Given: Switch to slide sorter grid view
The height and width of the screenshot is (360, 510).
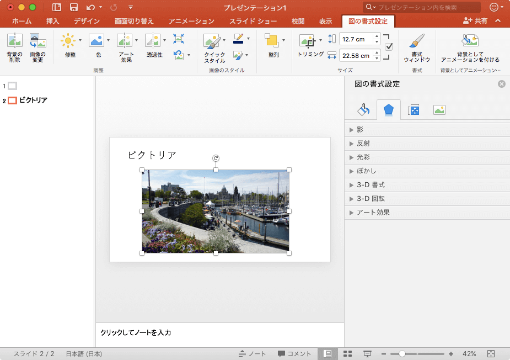Looking at the screenshot, I should [x=347, y=354].
